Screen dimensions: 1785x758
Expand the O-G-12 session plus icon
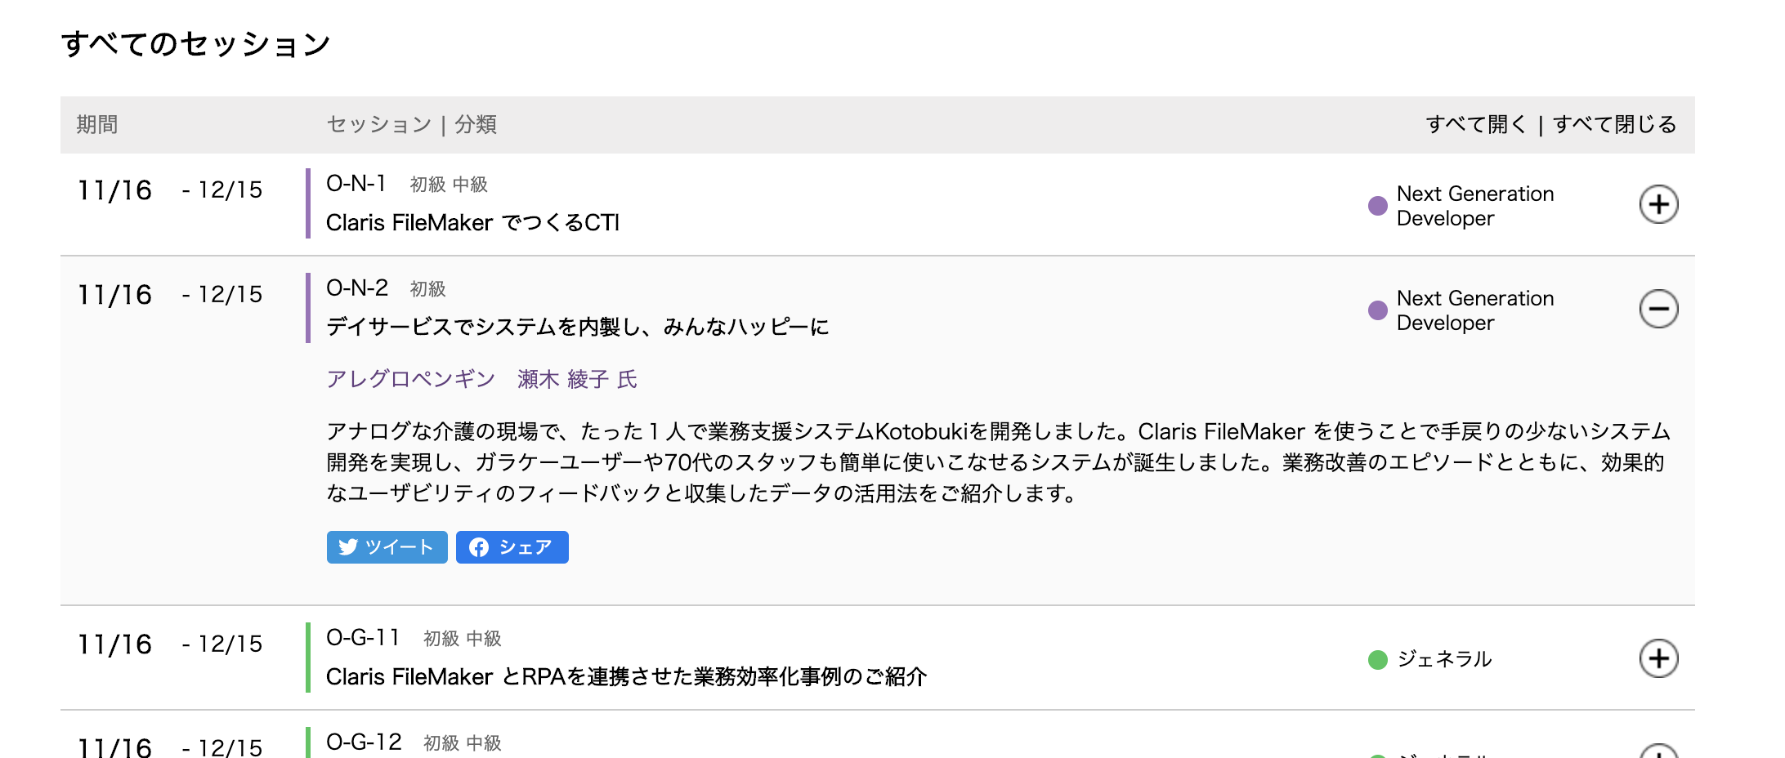(x=1658, y=751)
